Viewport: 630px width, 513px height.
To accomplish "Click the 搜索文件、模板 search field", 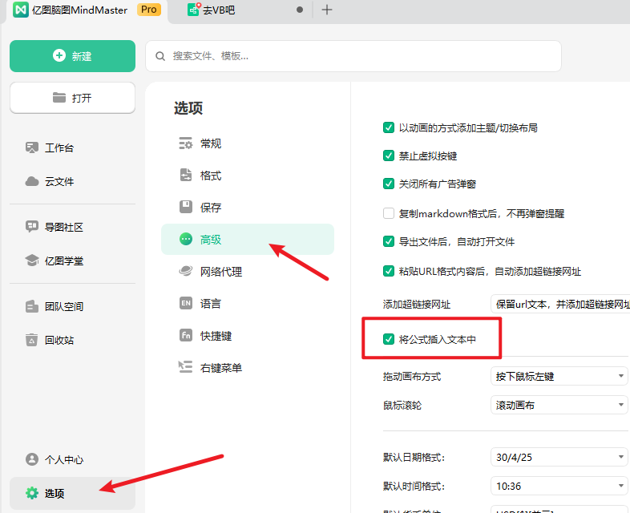I will pos(353,56).
